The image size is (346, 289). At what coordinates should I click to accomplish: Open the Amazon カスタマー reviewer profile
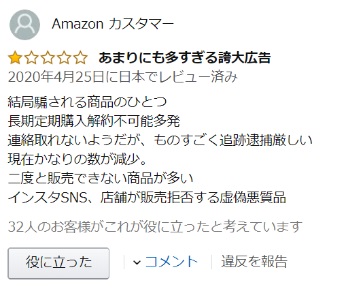click(113, 24)
